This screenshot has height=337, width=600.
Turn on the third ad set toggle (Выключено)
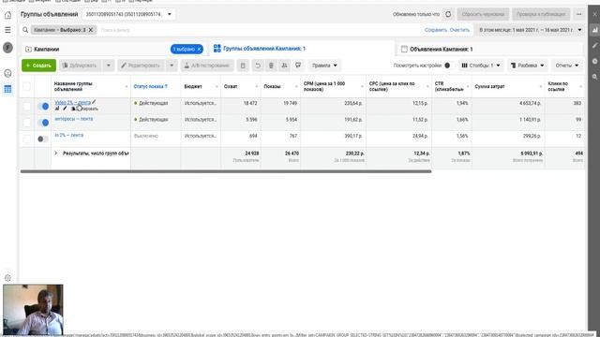(x=43, y=139)
